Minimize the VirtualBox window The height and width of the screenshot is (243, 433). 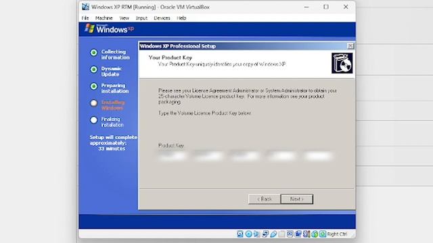306,7
